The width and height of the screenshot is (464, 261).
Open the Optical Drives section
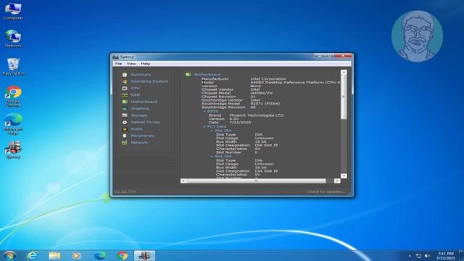pyautogui.click(x=145, y=123)
